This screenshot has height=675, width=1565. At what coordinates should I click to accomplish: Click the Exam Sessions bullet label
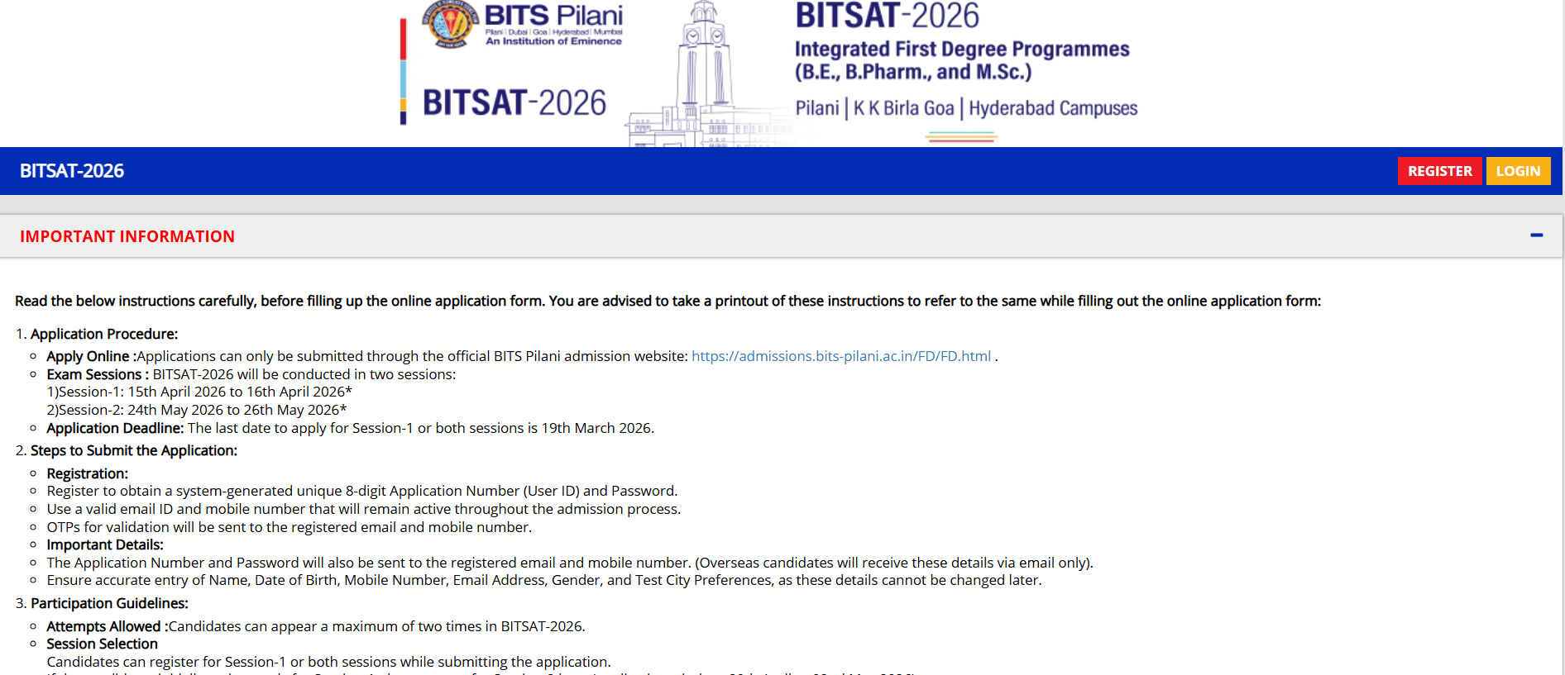93,374
